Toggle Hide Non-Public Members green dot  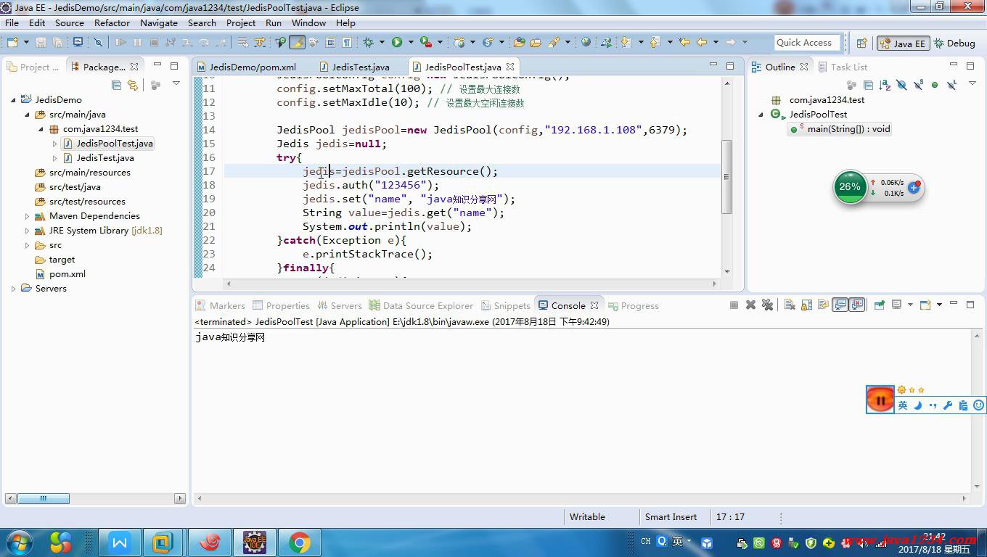coord(935,85)
